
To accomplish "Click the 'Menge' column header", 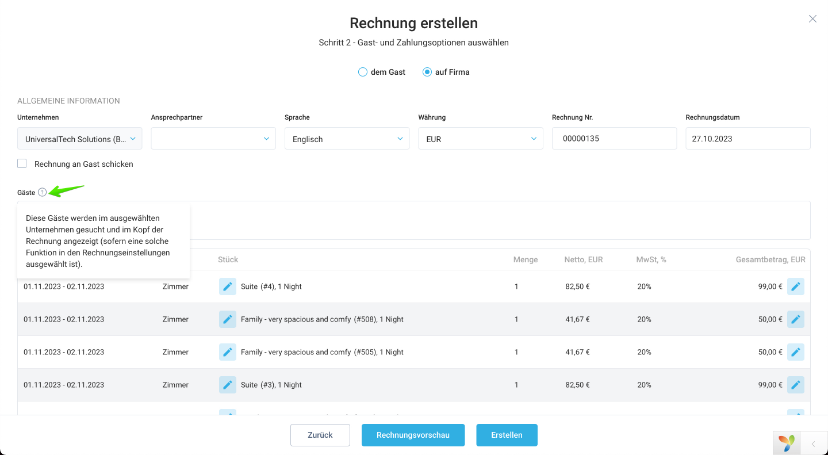I will pyautogui.click(x=526, y=259).
